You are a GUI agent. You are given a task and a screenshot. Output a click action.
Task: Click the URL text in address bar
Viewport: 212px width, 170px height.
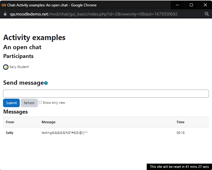[x=94, y=14]
